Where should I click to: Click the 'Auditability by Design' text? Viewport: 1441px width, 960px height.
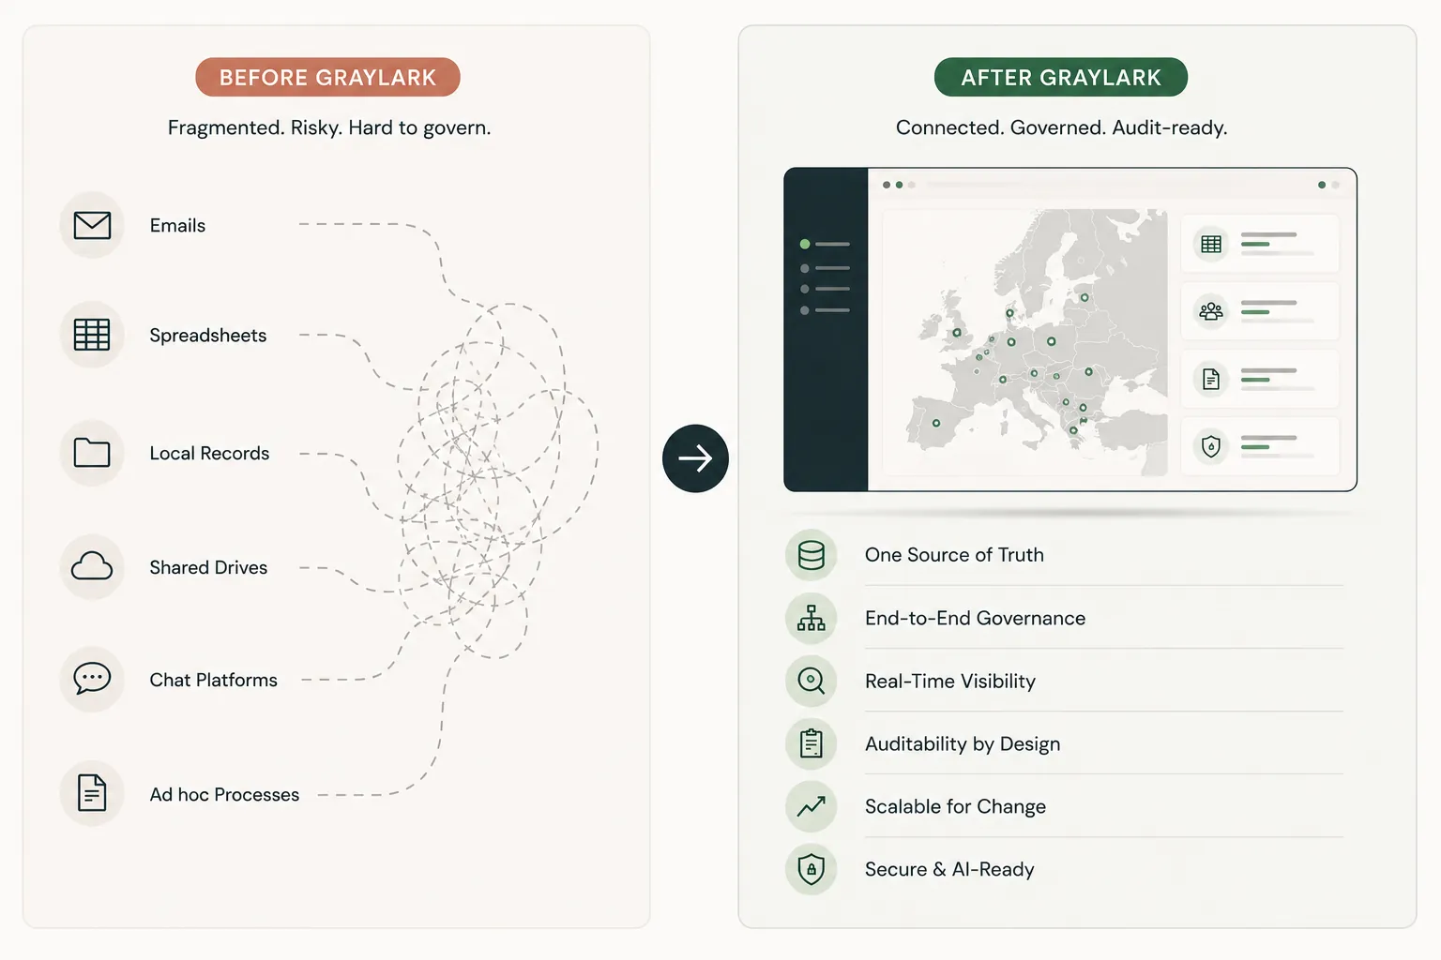click(x=963, y=744)
